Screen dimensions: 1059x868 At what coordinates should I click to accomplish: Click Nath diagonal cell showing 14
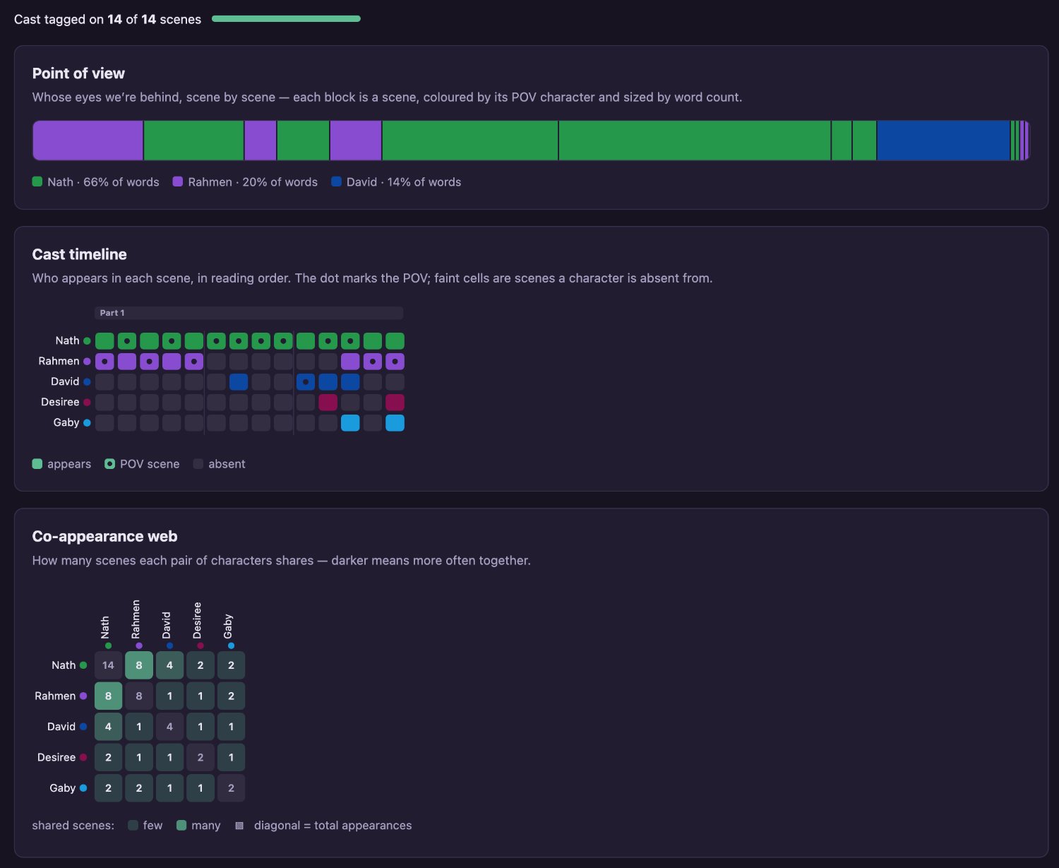(x=108, y=665)
